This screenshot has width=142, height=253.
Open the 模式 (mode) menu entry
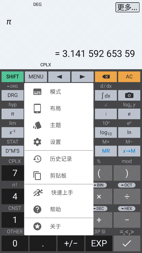pyautogui.click(x=59, y=92)
